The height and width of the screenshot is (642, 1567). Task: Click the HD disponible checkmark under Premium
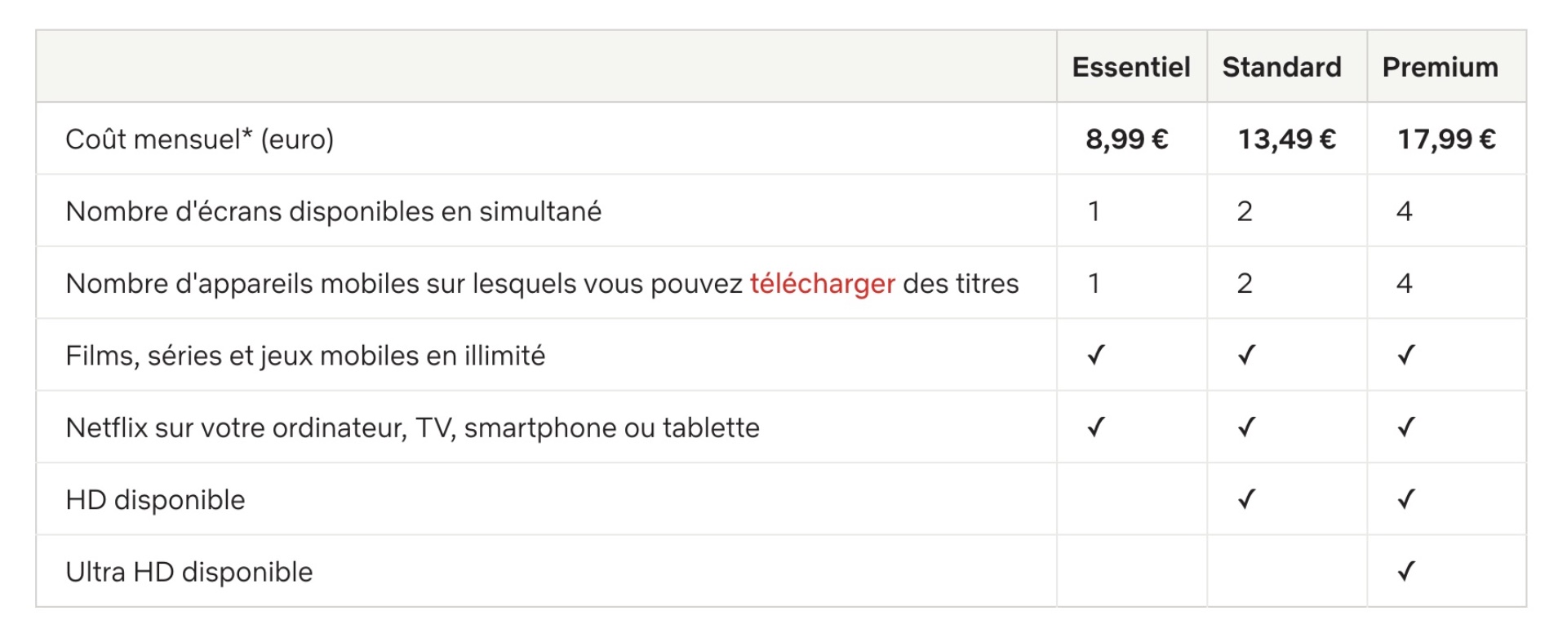[x=1406, y=498]
